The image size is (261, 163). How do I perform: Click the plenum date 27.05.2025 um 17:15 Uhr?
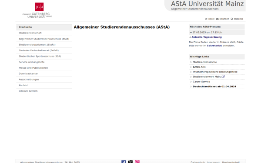tap(207, 33)
